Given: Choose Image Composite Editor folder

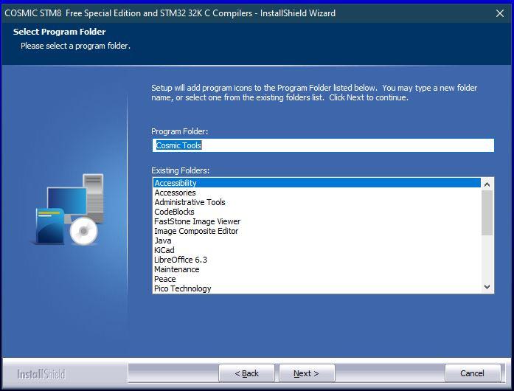Looking at the screenshot, I should (x=316, y=231).
